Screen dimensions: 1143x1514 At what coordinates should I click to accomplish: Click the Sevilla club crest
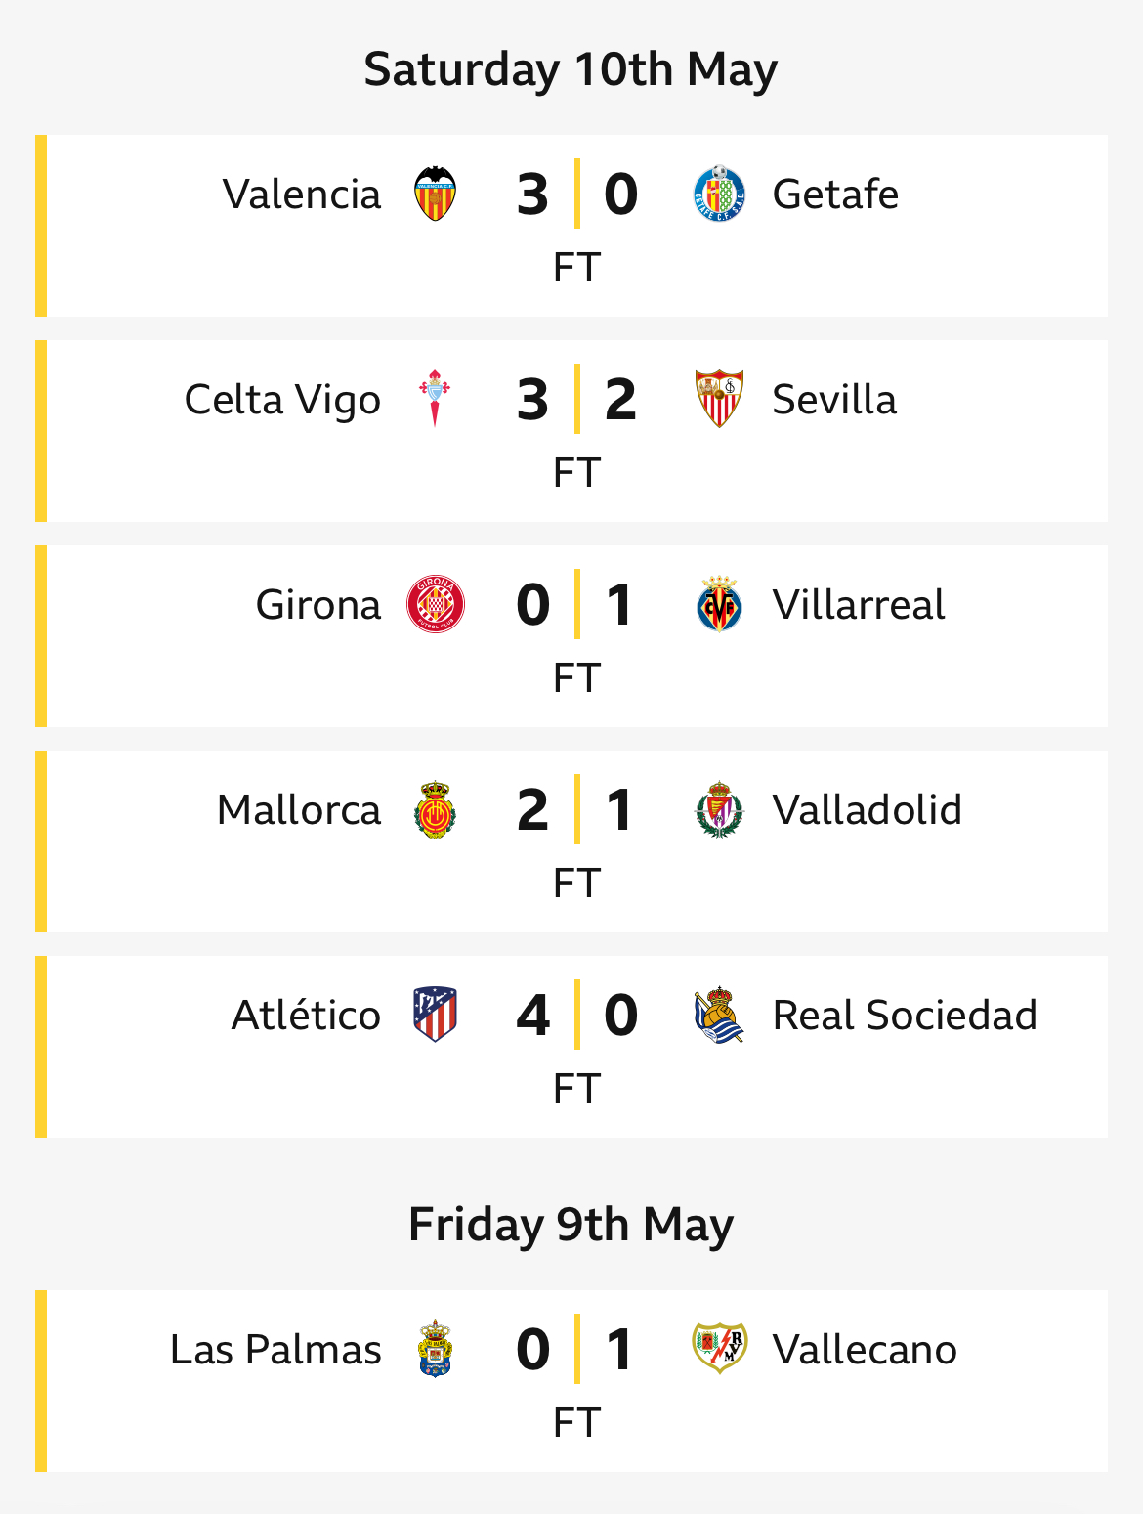719,399
